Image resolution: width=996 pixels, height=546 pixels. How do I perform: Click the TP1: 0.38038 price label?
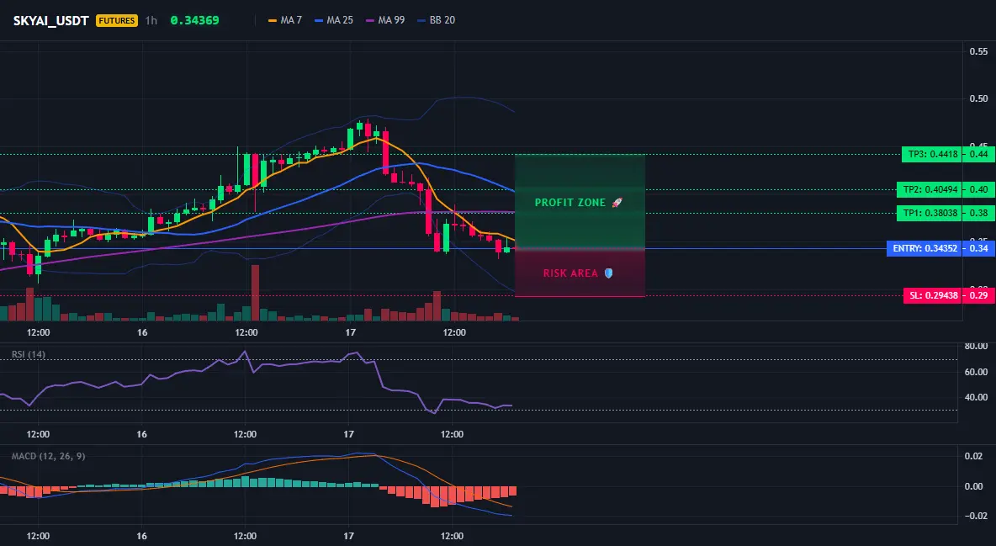930,213
